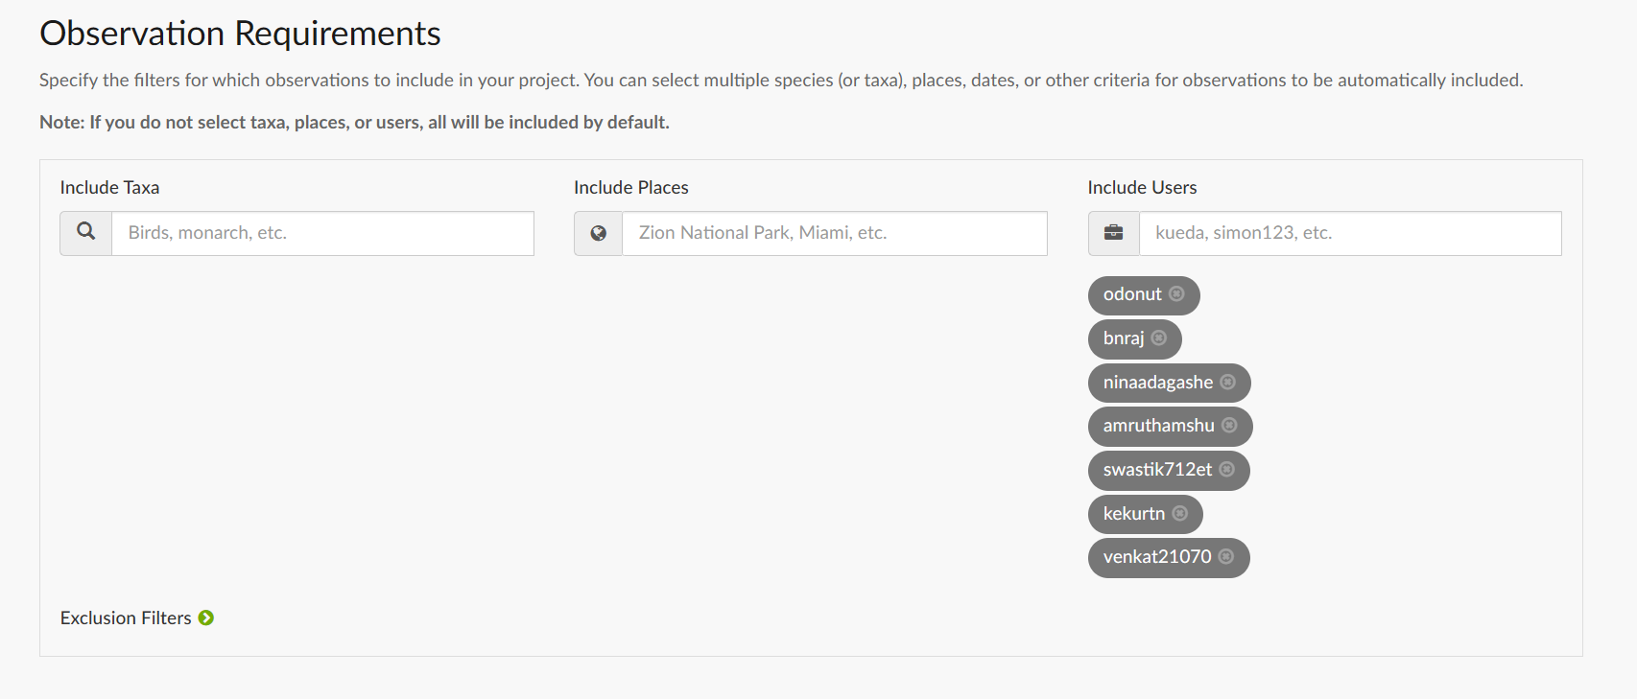Focus the Include Users search field
This screenshot has width=1637, height=699.
1349,233
